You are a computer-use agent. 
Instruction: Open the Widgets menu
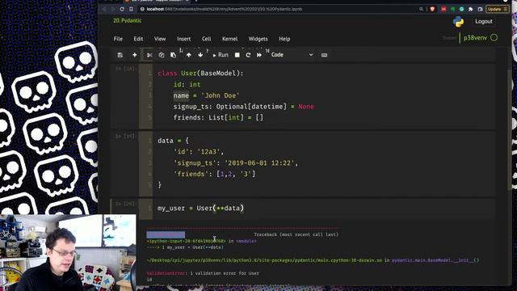coord(258,39)
